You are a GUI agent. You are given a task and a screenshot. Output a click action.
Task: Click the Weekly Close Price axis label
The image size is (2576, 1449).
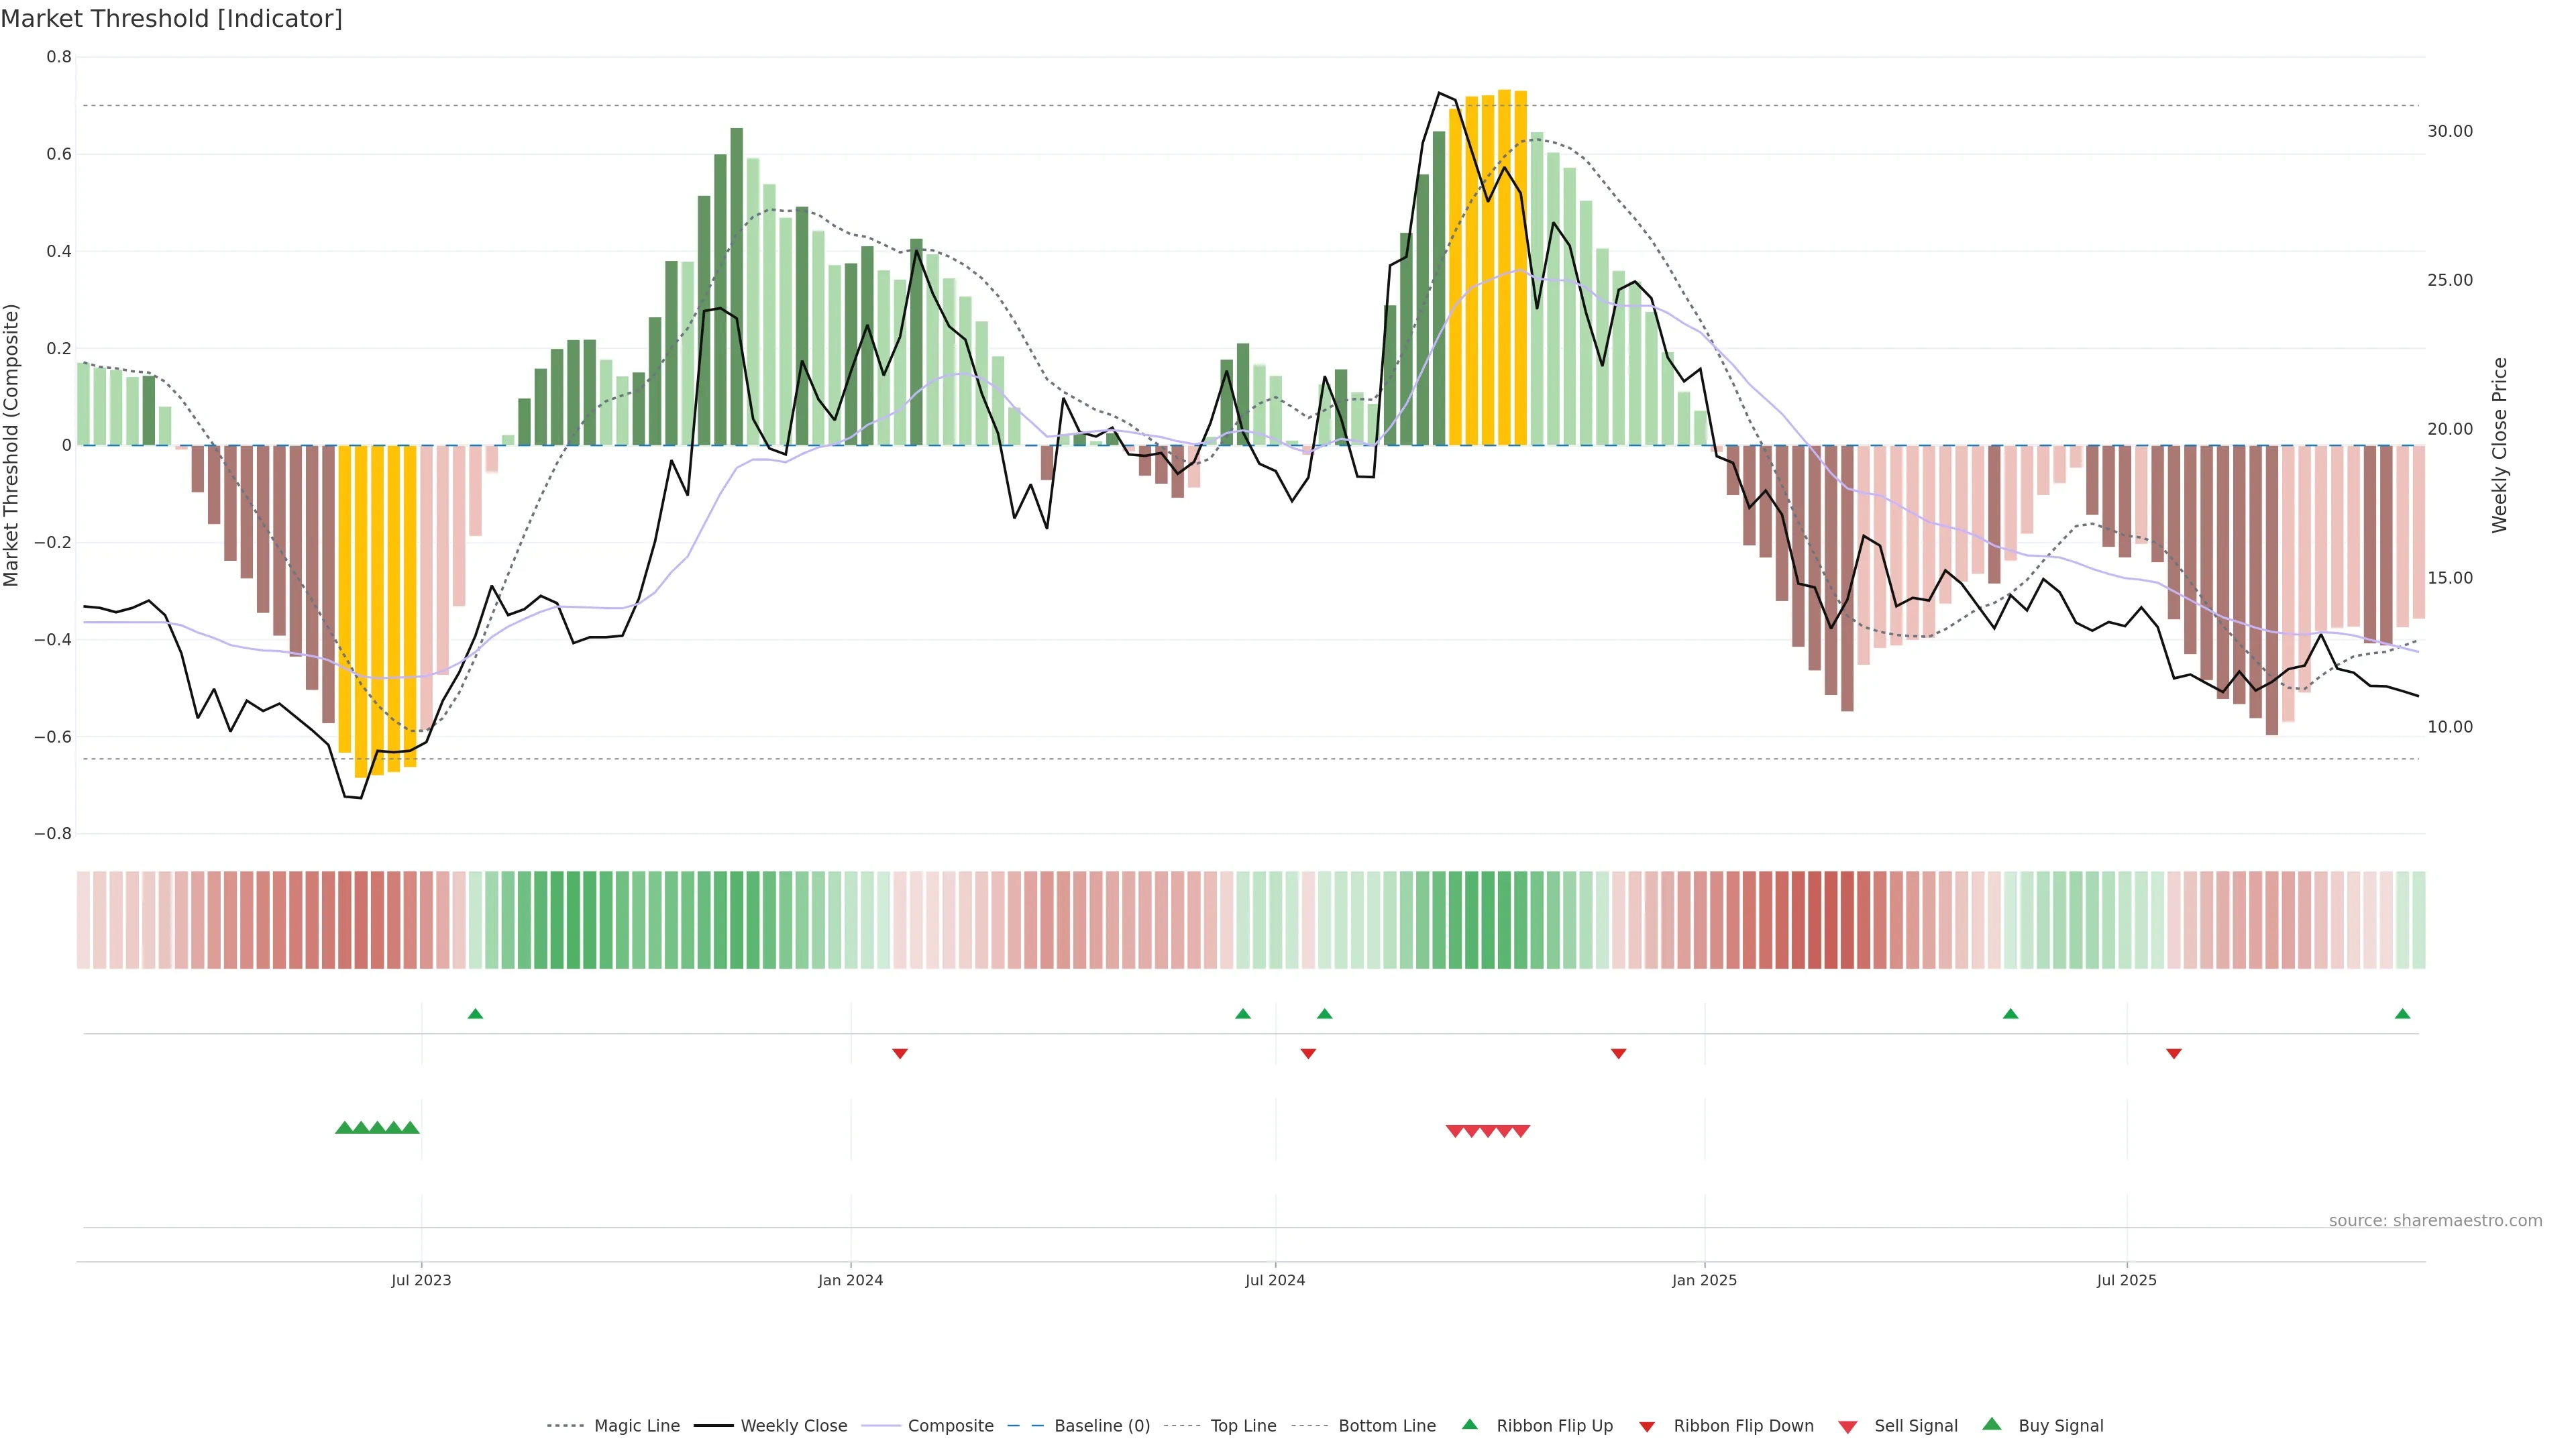click(2499, 445)
